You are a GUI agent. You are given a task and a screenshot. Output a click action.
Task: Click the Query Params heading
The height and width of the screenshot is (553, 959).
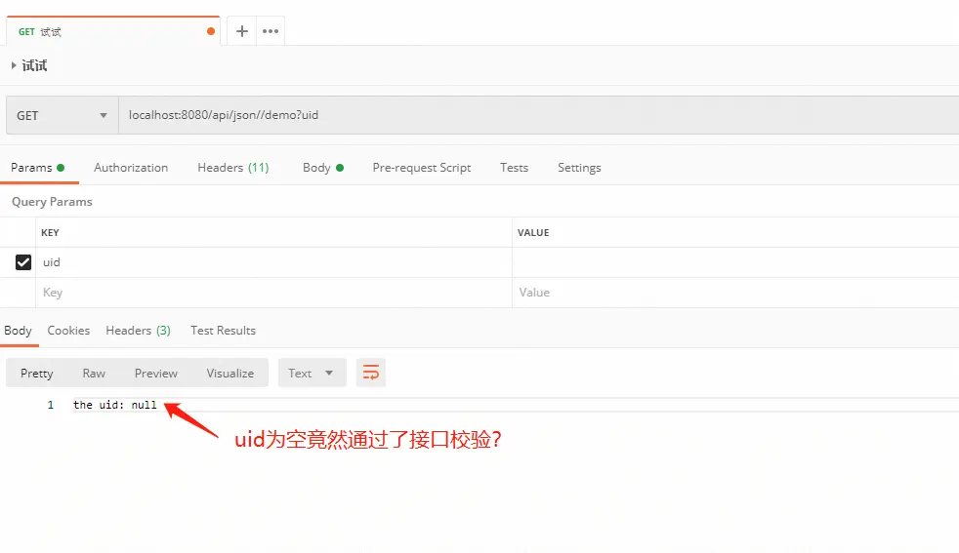pyautogui.click(x=52, y=202)
